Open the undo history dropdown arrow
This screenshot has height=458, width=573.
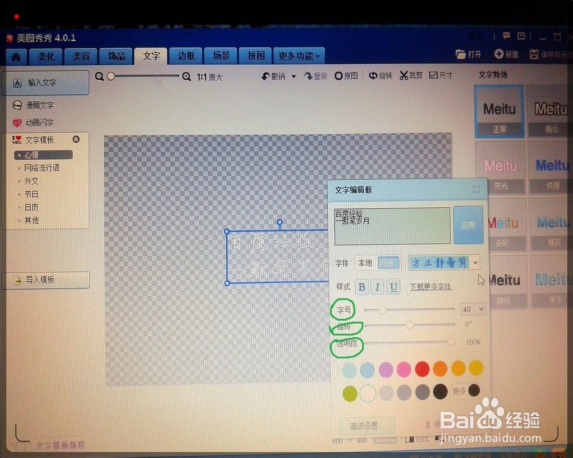tap(293, 77)
